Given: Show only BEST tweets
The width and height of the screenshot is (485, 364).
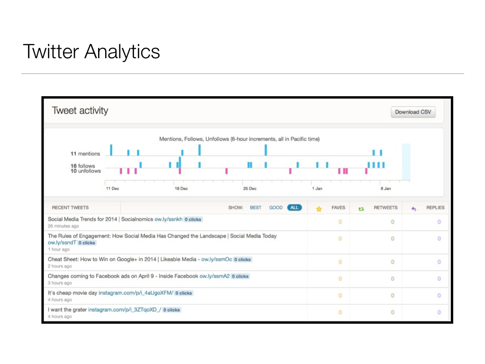Looking at the screenshot, I should point(256,208).
